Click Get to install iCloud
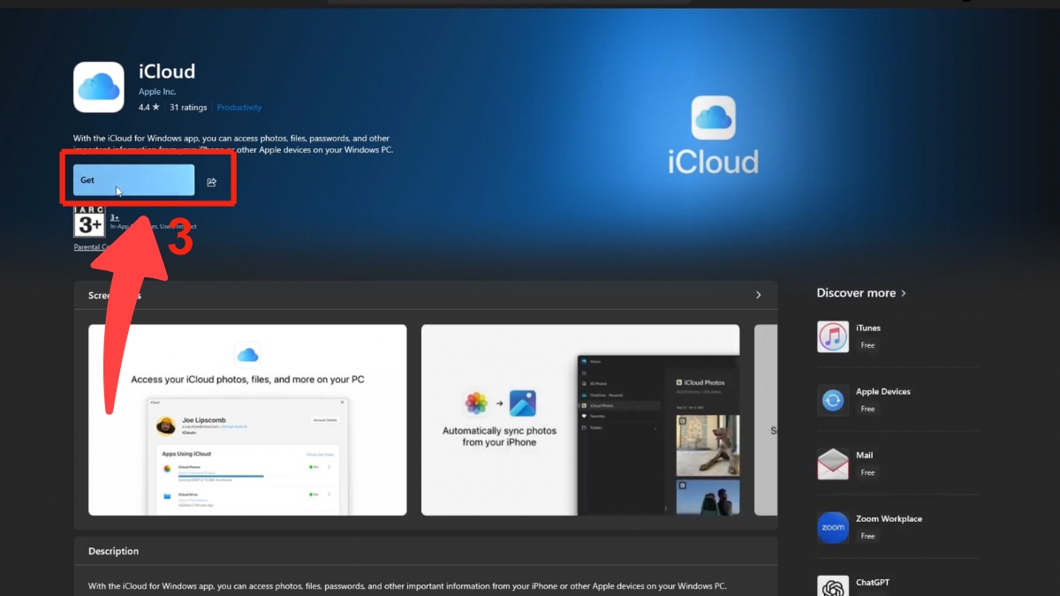1060x596 pixels. click(132, 180)
